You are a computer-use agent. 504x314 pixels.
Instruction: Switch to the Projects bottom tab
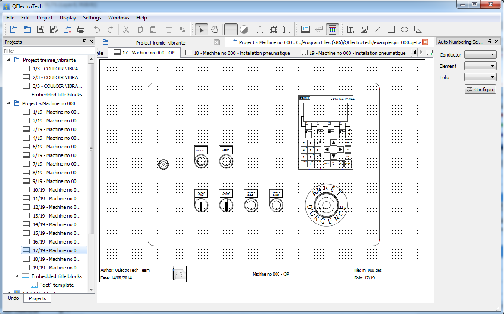37,298
